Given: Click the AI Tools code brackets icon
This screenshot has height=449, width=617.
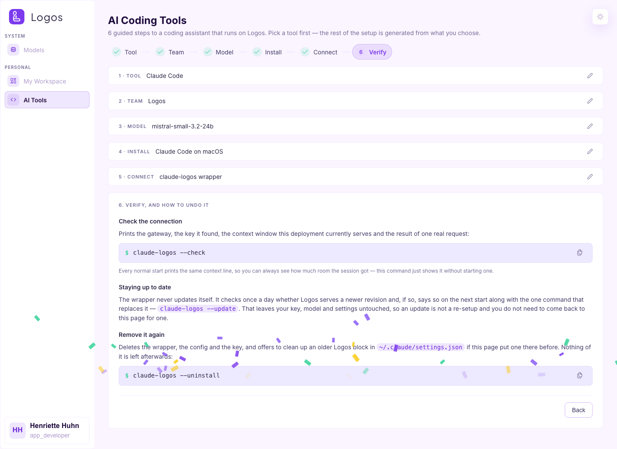Looking at the screenshot, I should tap(13, 100).
